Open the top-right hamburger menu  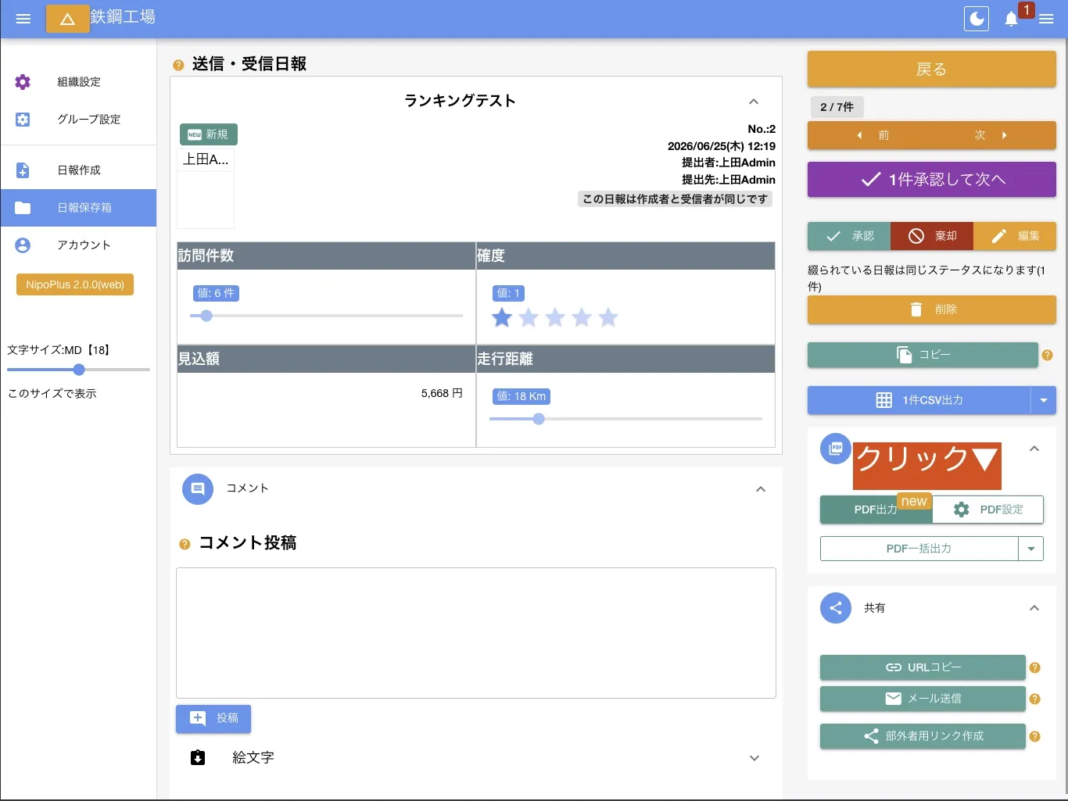pyautogui.click(x=1046, y=19)
